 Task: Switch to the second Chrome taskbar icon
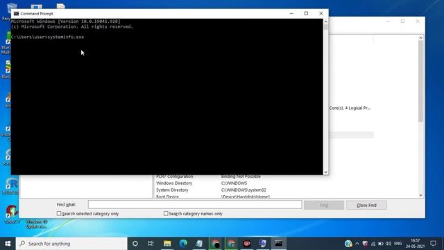tap(231, 244)
